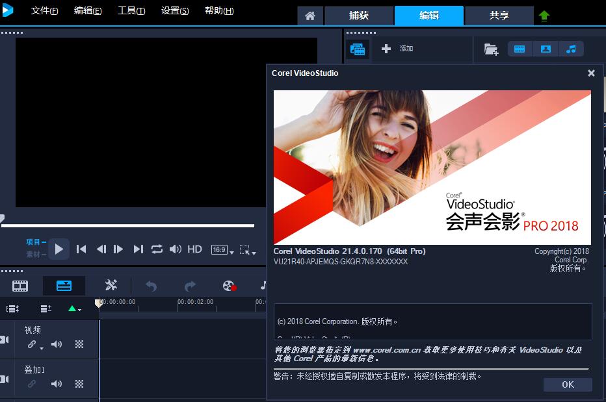The width and height of the screenshot is (606, 402).
Task: Close the Corel VideoStudio about dialog
Action: (x=591, y=73)
